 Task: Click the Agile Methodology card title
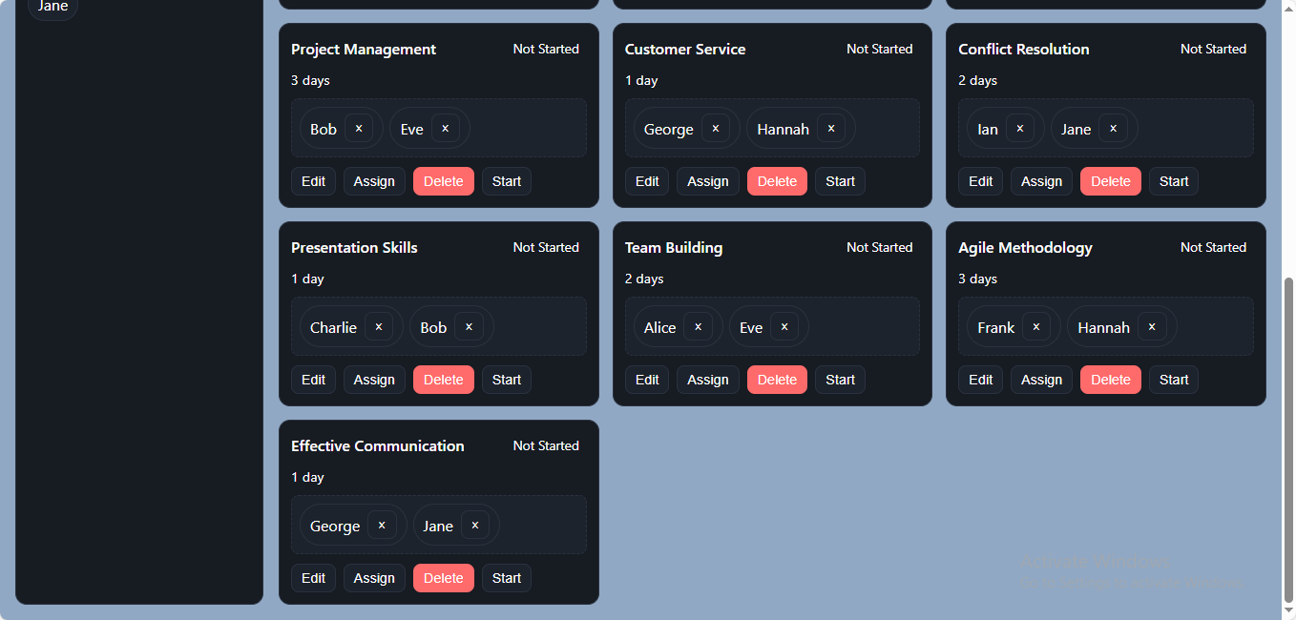point(1025,248)
